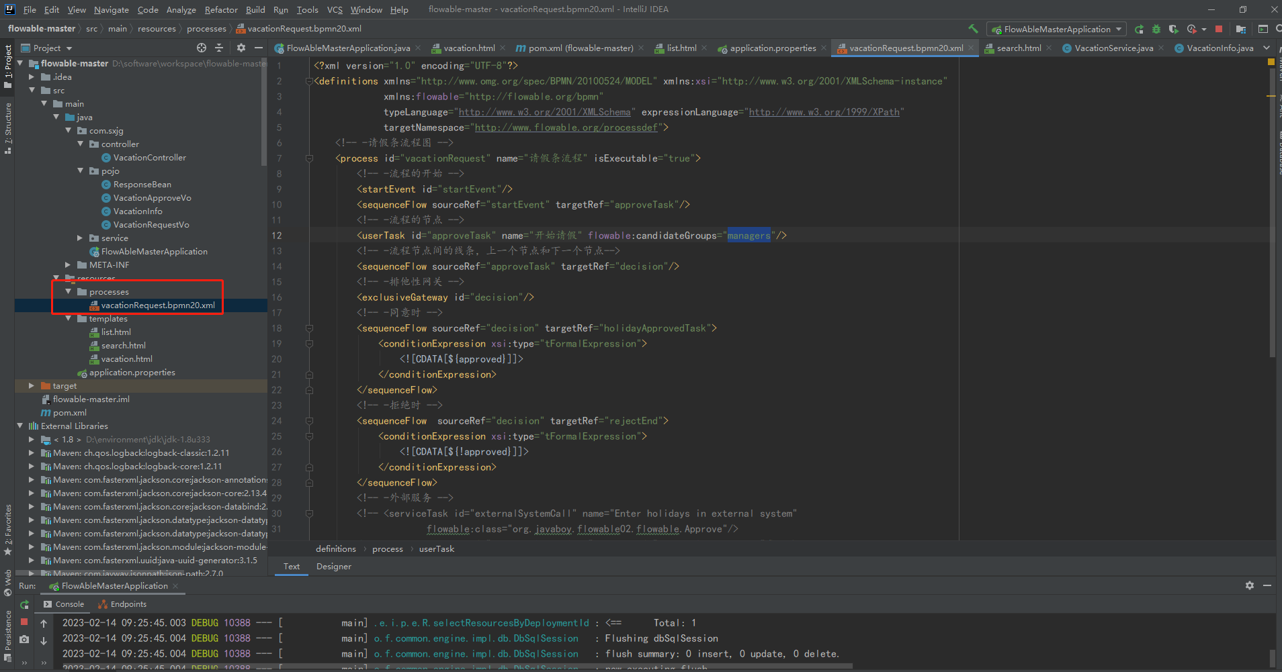Switch to the VacationService.java editor tab
Viewport: 1282px width, 672px height.
1113,48
